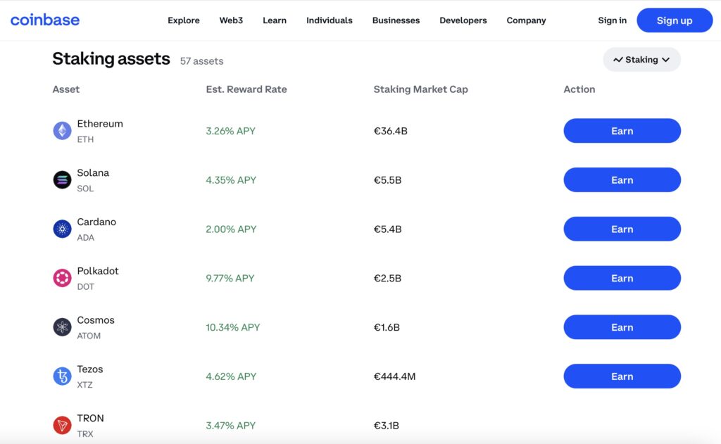Click the Ethereum coin icon

click(x=62, y=131)
